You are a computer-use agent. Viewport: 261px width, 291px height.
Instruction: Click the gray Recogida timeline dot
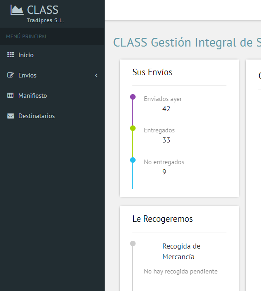tap(133, 243)
